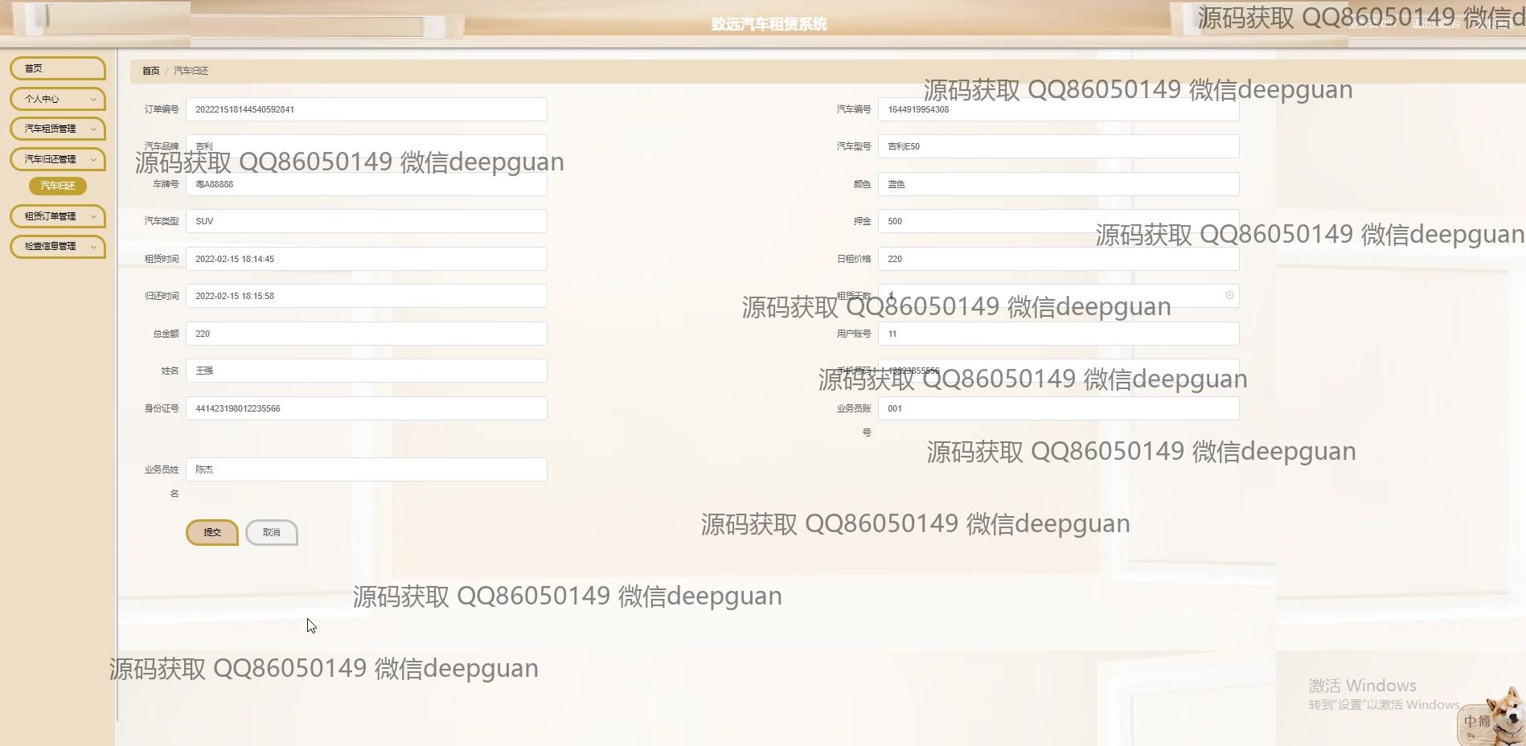Expand the 租赁订单管理 sidebar menu
1526x746 pixels.
pyautogui.click(x=58, y=216)
